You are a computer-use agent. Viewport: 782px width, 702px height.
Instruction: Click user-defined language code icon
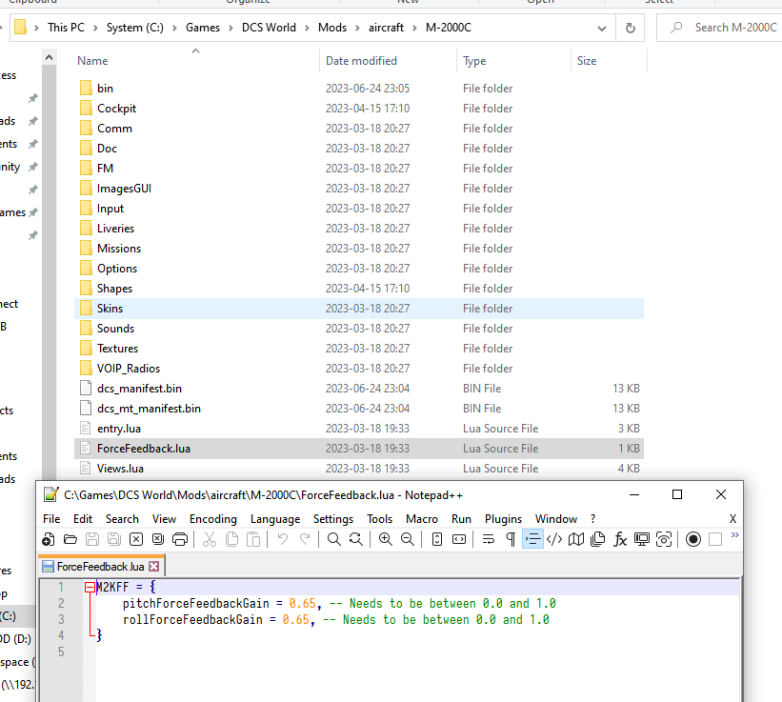[554, 539]
